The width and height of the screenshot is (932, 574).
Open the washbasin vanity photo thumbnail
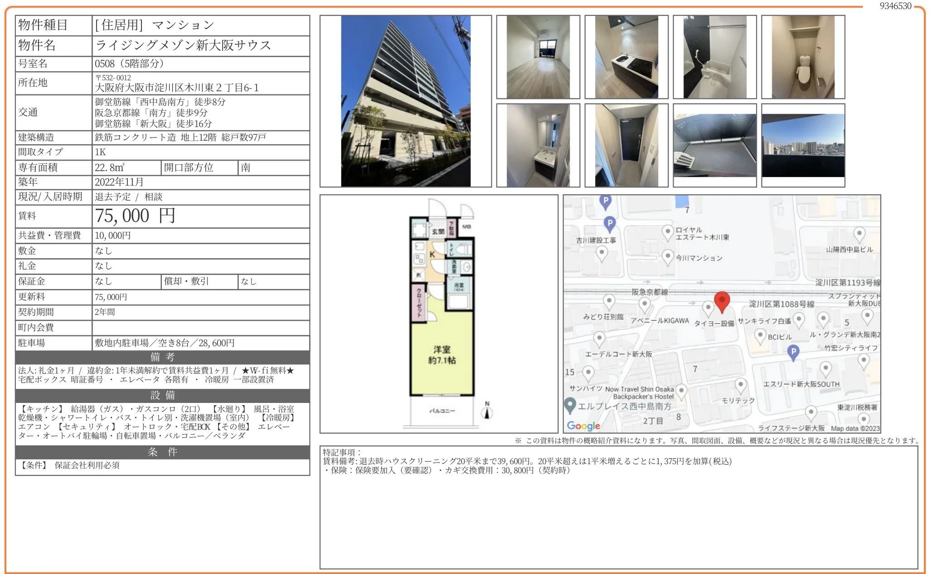coord(538,145)
